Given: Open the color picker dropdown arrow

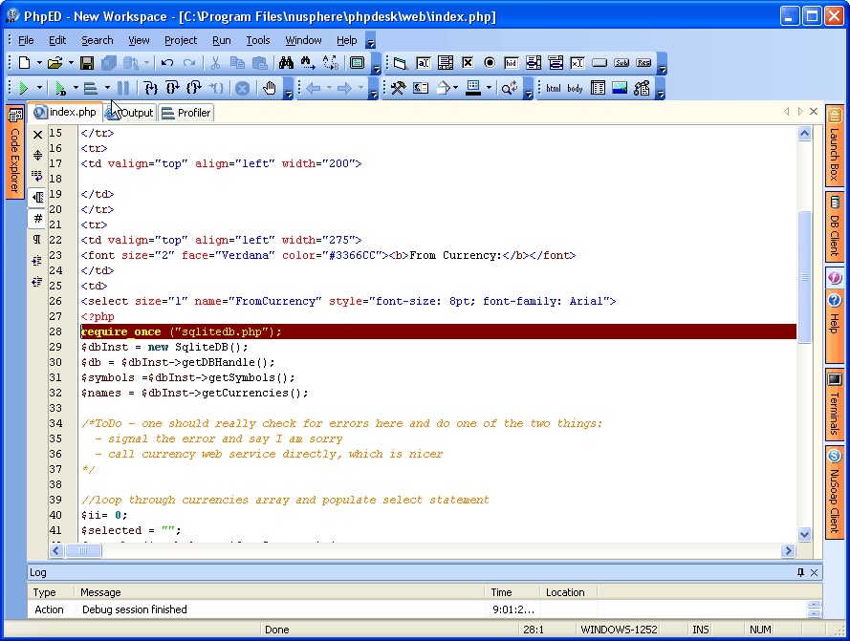Looking at the screenshot, I should click(x=489, y=88).
